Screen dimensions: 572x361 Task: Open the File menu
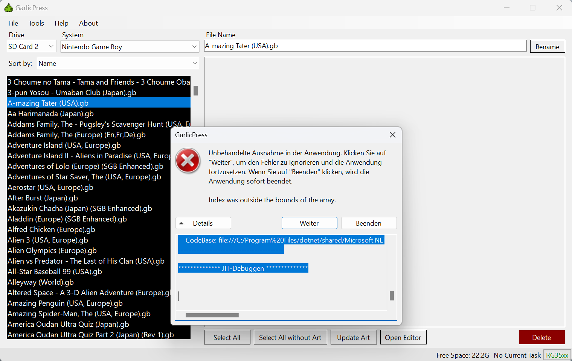pyautogui.click(x=13, y=23)
